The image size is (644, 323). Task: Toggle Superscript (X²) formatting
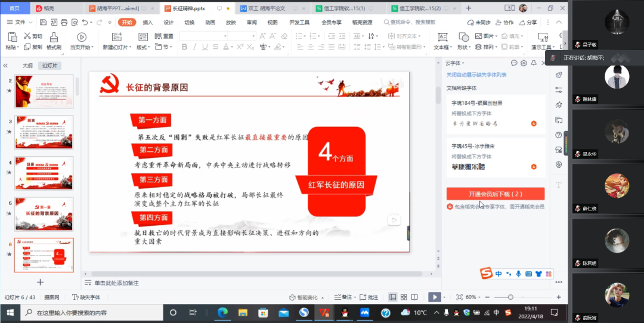[x=240, y=47]
